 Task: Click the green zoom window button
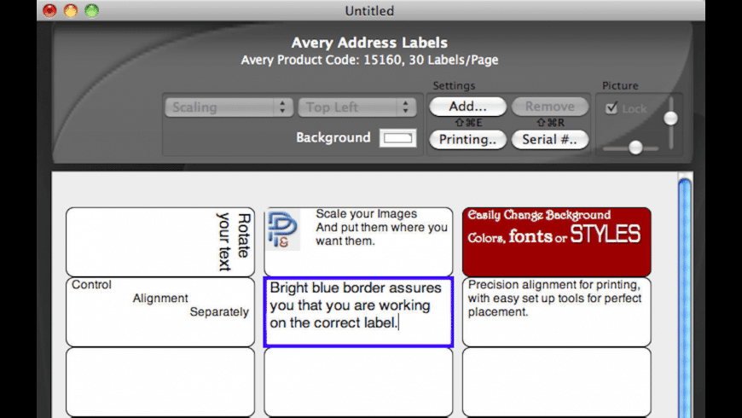pyautogui.click(x=92, y=10)
